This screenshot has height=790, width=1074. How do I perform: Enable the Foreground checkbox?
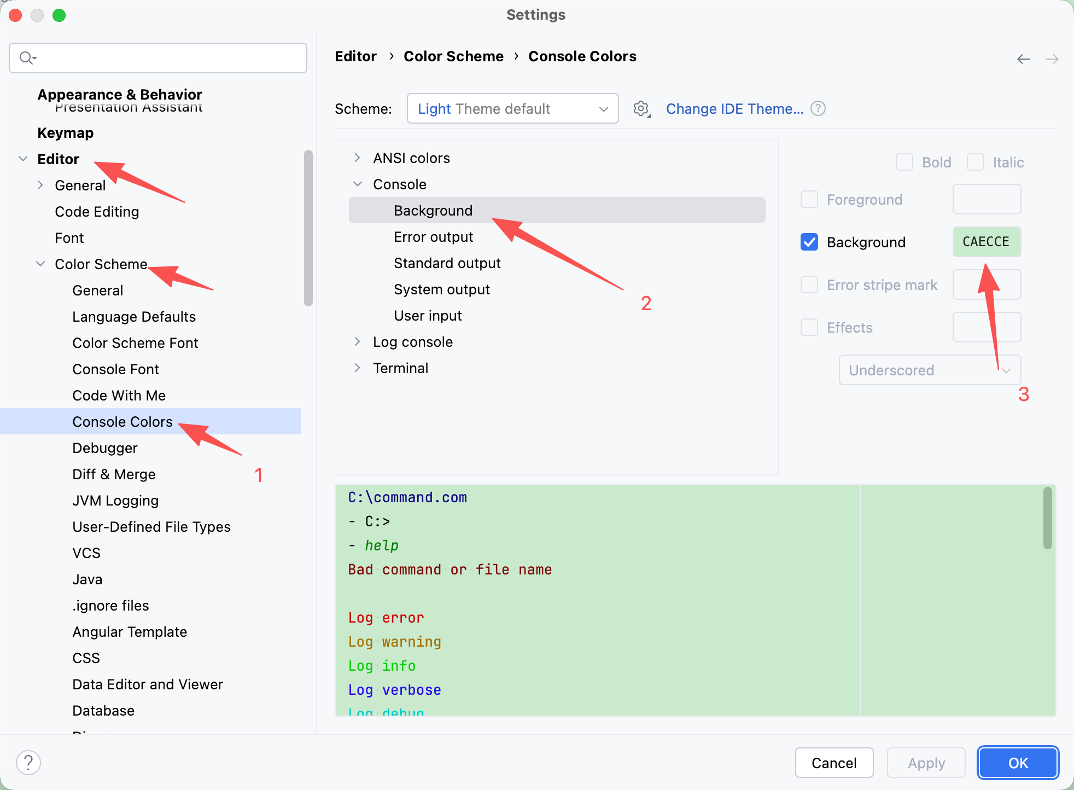[809, 200]
